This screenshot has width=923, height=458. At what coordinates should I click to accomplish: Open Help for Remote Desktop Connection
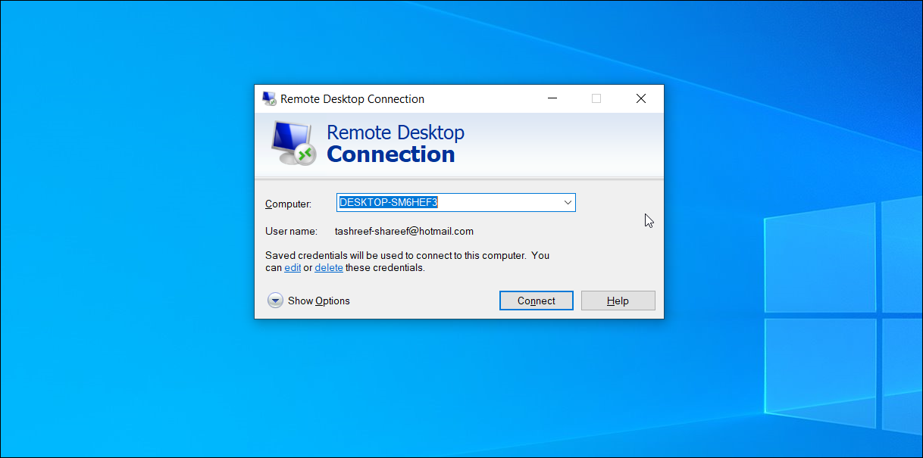(x=618, y=301)
